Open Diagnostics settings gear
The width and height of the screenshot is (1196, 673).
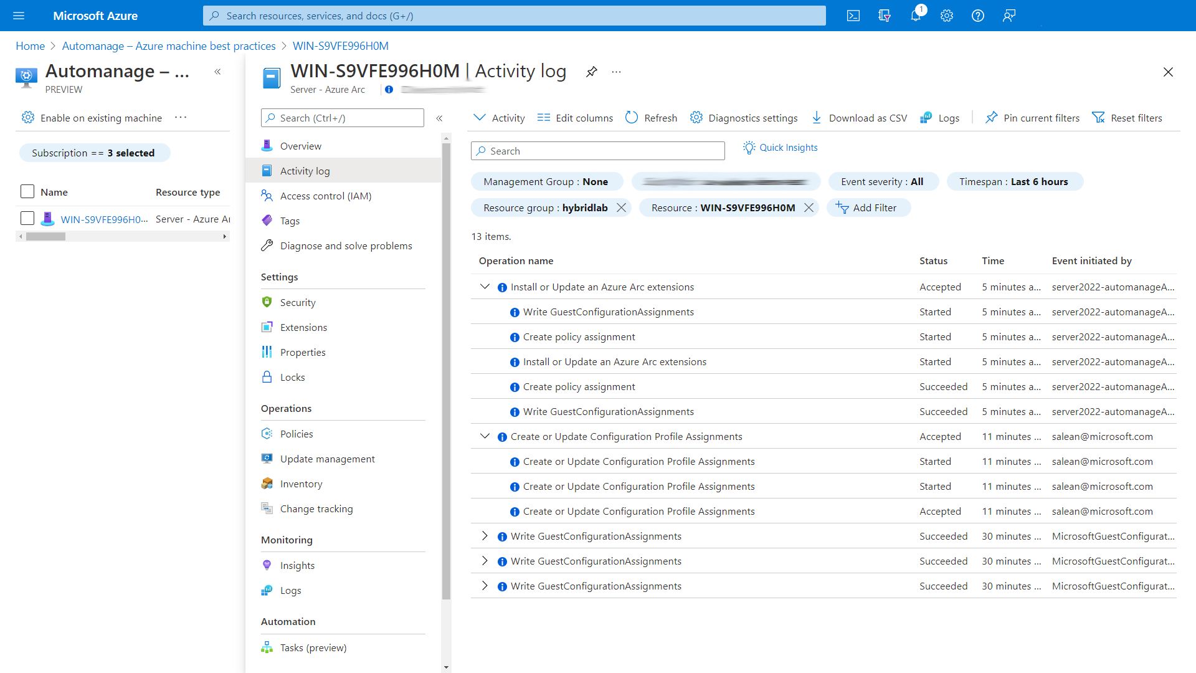[x=696, y=118]
